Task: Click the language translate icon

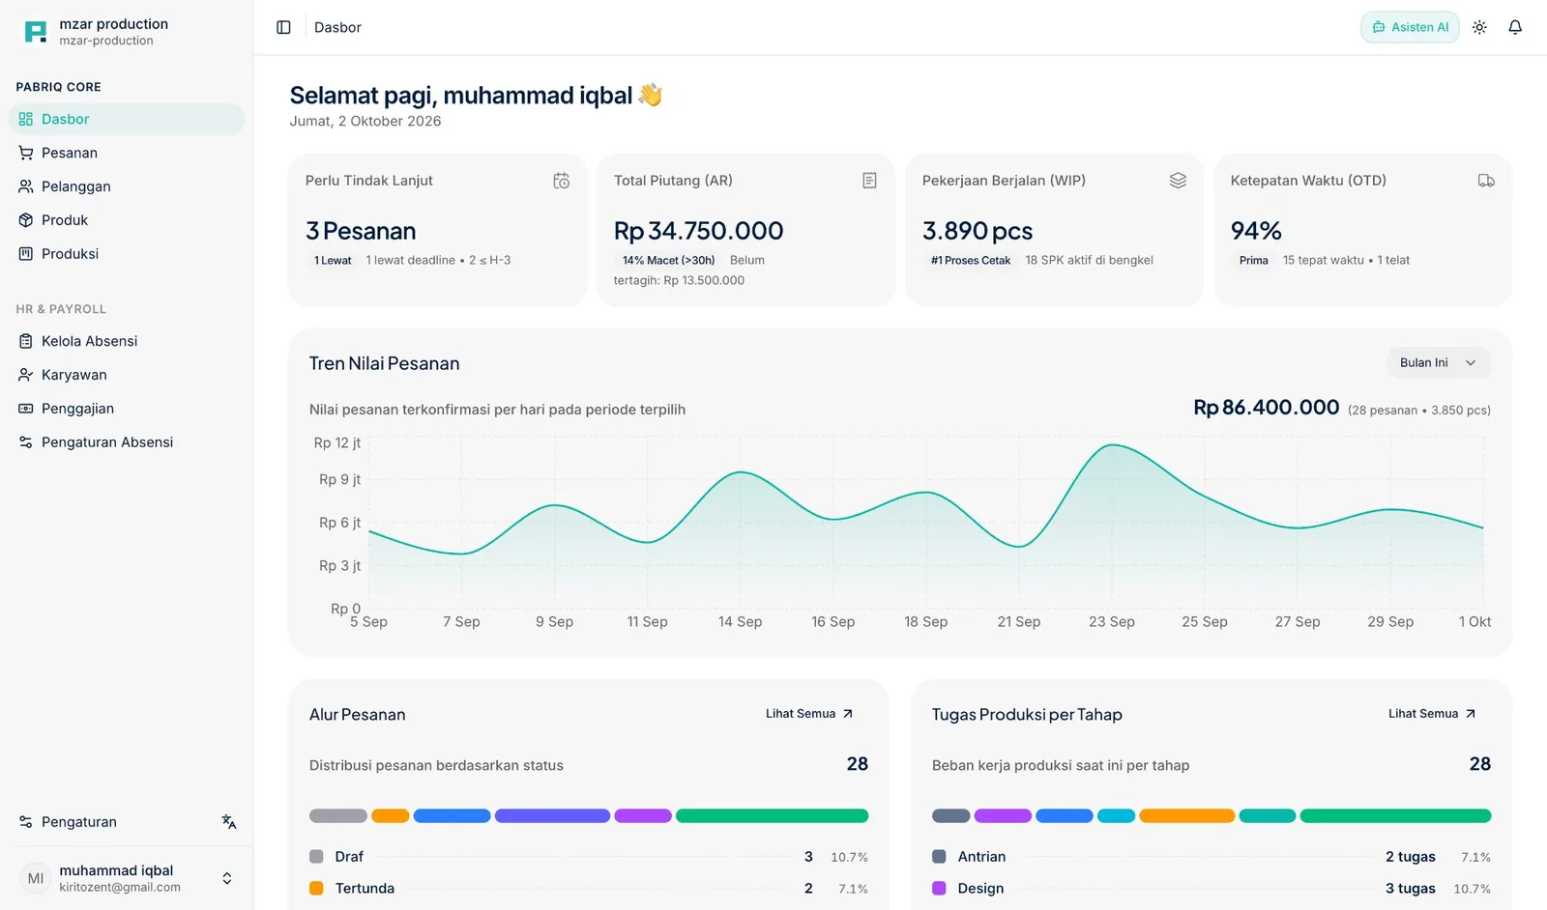Action: point(229,822)
